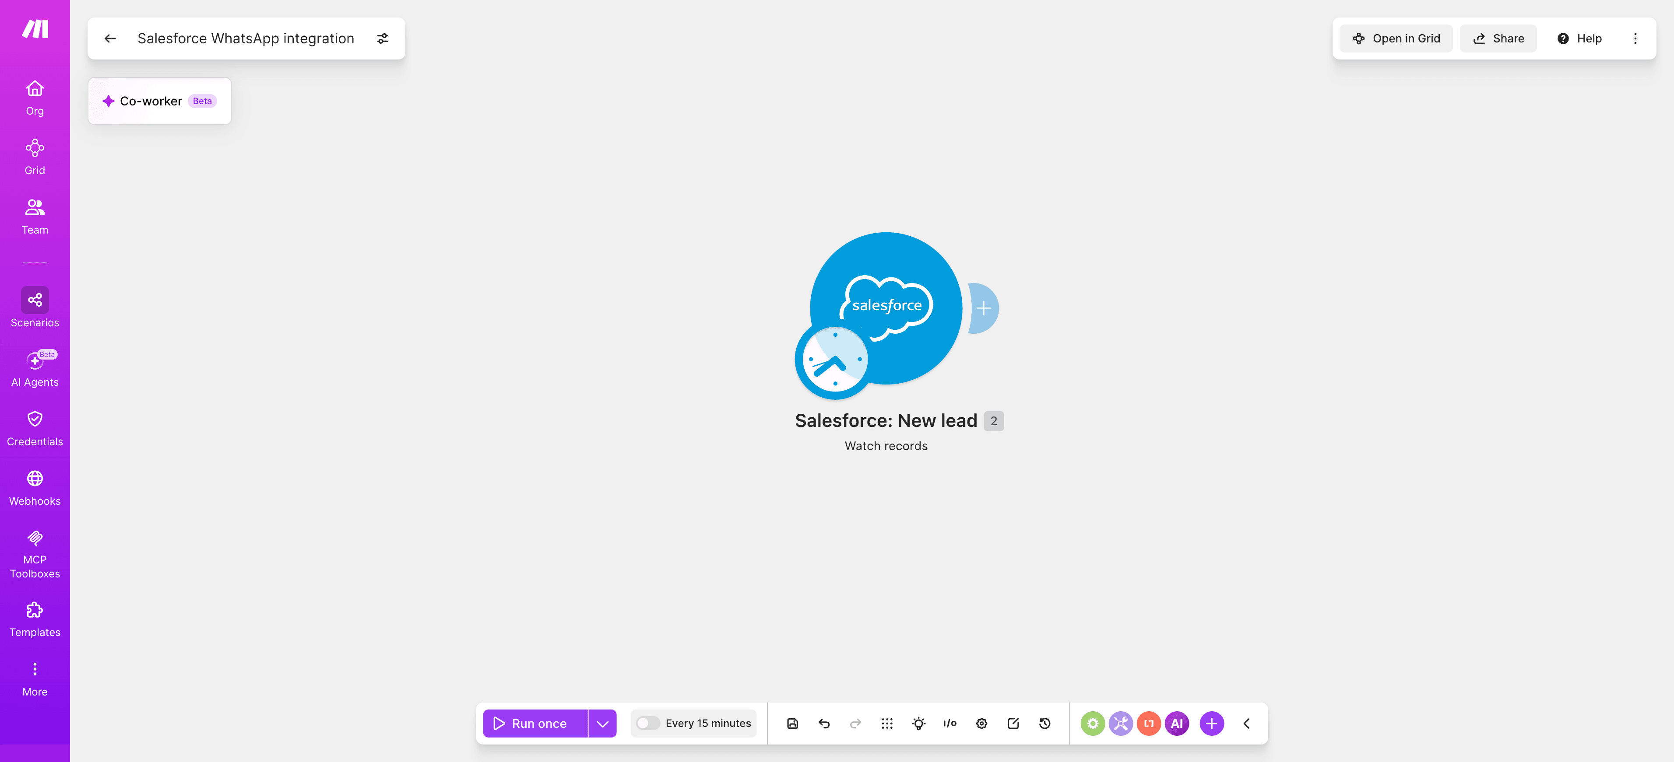Click the Salesforce: New lead title
The image size is (1674, 762).
coord(886,421)
